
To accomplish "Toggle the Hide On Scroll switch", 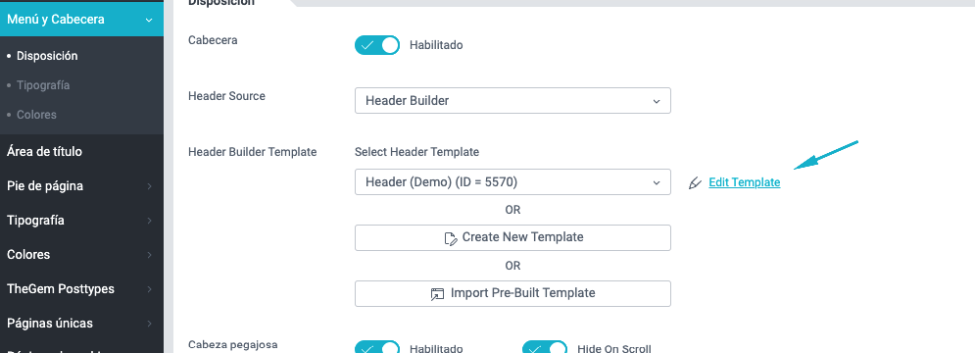I will (545, 347).
